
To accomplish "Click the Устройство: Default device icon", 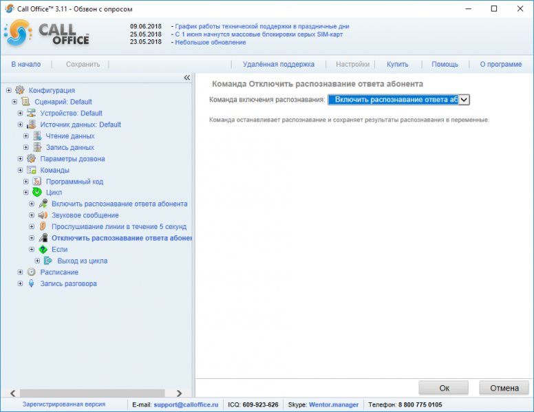I will [x=32, y=113].
